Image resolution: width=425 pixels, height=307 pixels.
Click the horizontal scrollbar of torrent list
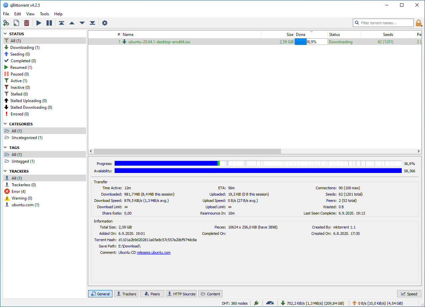pos(188,151)
